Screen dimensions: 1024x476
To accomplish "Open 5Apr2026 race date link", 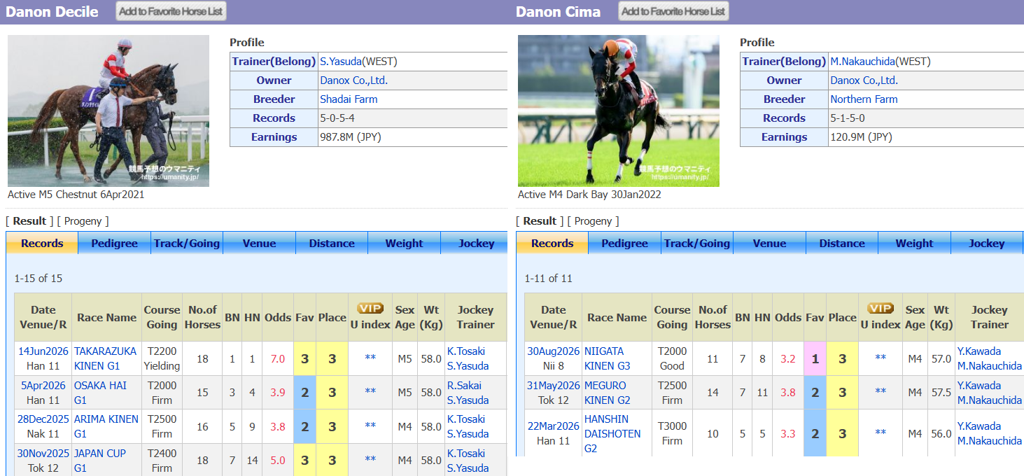I will tap(43, 386).
